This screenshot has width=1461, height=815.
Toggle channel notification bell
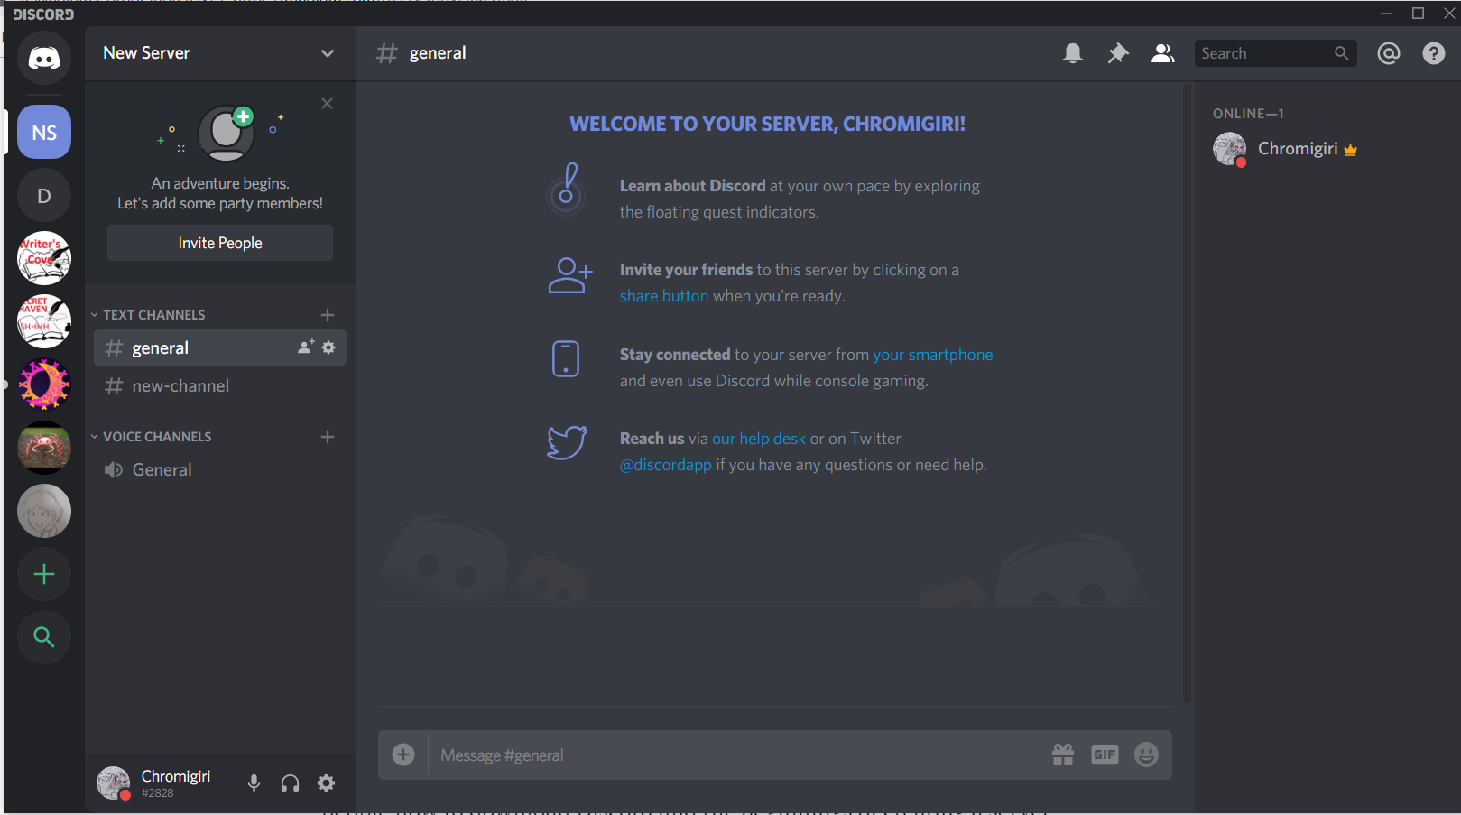point(1073,53)
